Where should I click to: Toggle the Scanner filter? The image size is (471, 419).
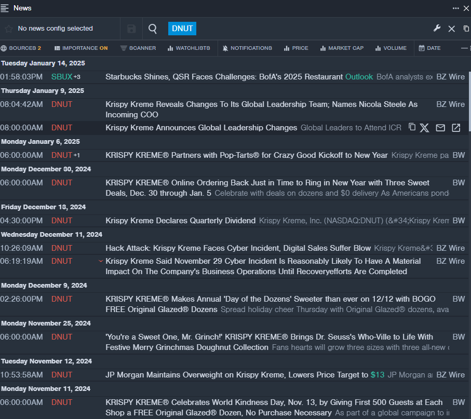[138, 48]
